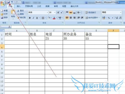
Task: Expand the 剪贴板 clipboard dialog launcher
Action: tap(25, 22)
